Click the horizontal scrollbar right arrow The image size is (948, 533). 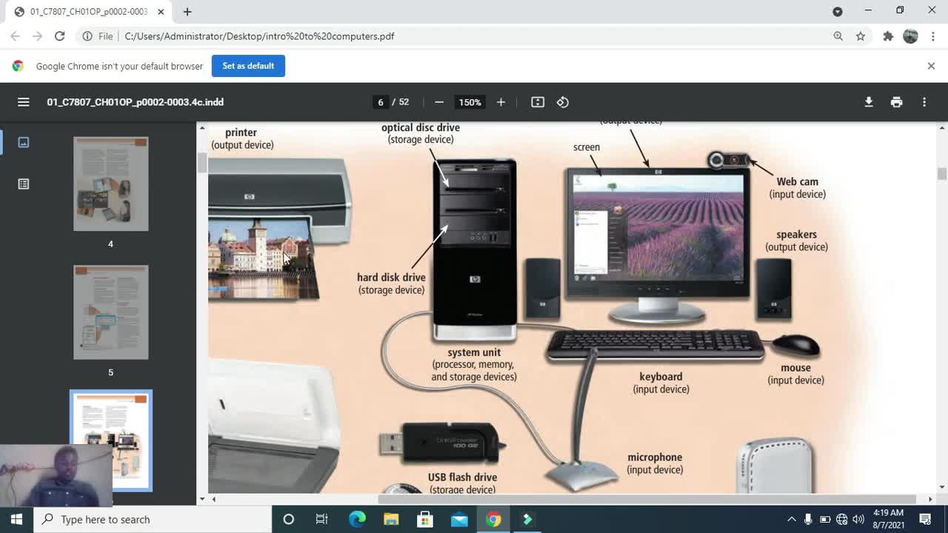[930, 499]
